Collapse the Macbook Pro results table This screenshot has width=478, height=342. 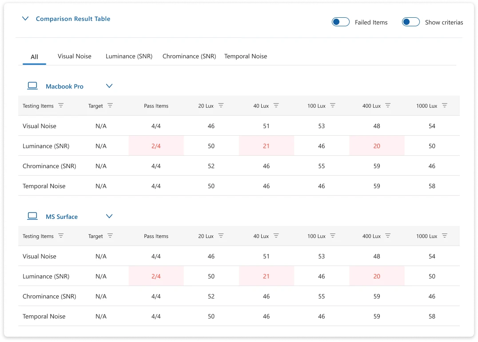(109, 86)
